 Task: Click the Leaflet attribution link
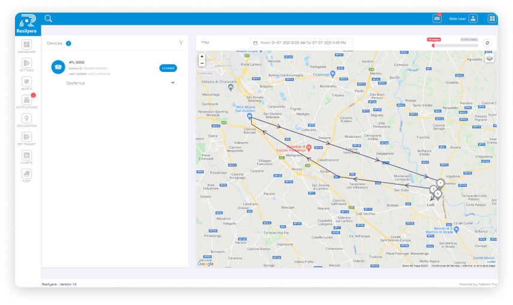pyautogui.click(x=491, y=262)
